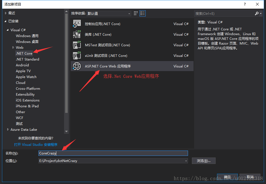
Task: Select the Apple Watch category
Action: pyautogui.click(x=26, y=77)
